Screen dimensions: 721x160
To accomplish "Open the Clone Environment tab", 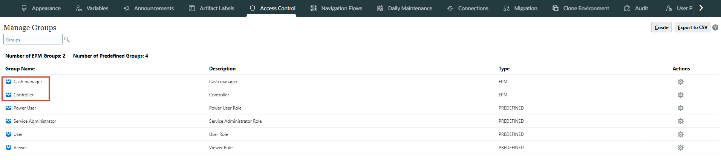I will click(x=581, y=8).
